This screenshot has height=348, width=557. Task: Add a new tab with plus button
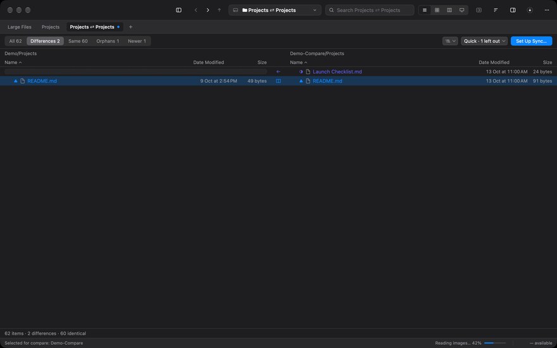click(130, 27)
